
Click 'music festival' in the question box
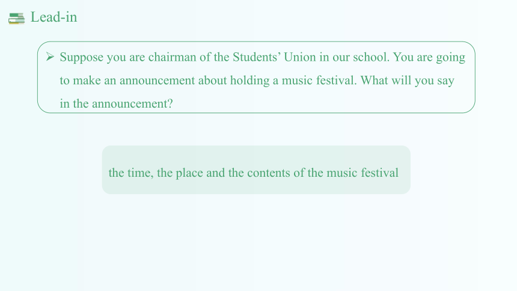click(317, 81)
